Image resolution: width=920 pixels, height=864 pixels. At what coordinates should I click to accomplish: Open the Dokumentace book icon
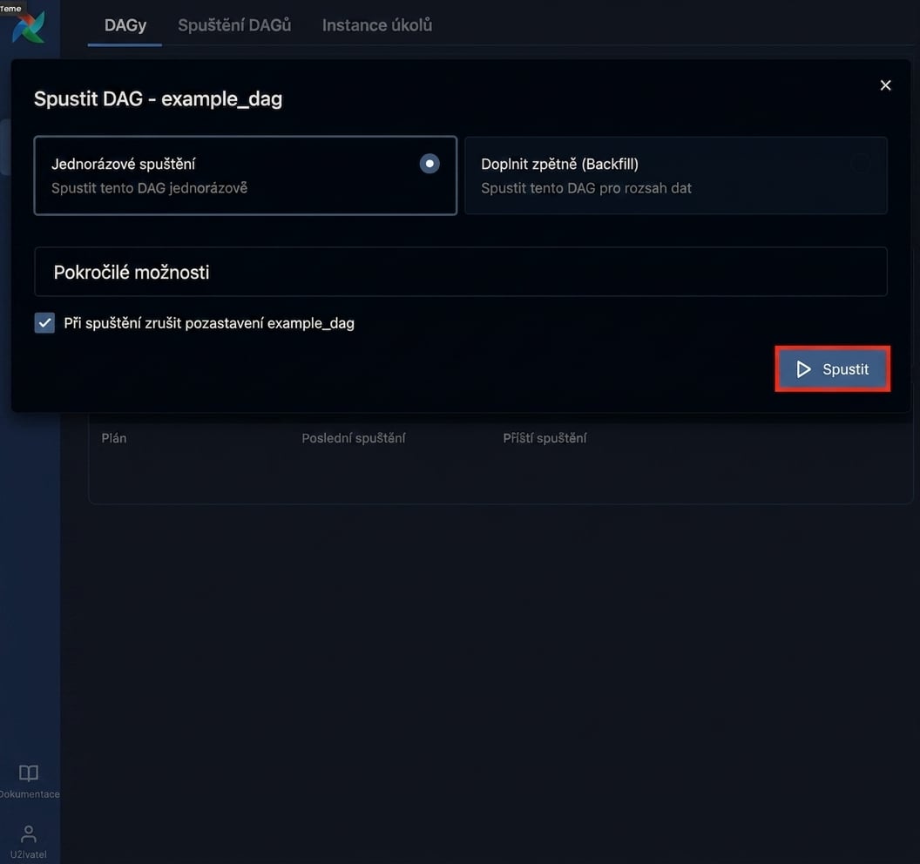29,773
